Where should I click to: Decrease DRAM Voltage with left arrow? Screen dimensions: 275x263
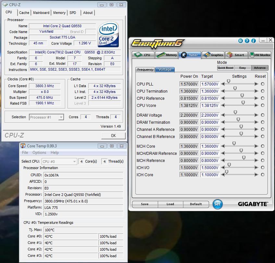[x=223, y=115]
